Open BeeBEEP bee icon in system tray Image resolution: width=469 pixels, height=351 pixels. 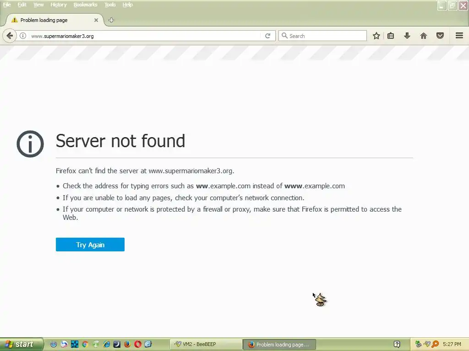click(426, 344)
